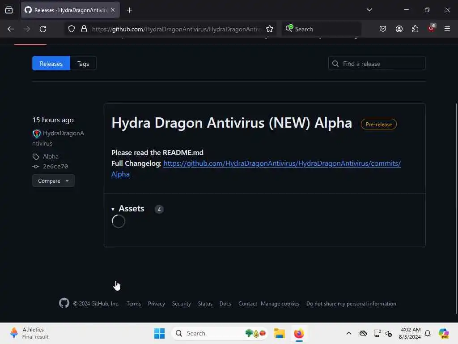This screenshot has height=344, width=458.
Task: Click the HydraDragonAntivirus author avatar
Action: (37, 133)
